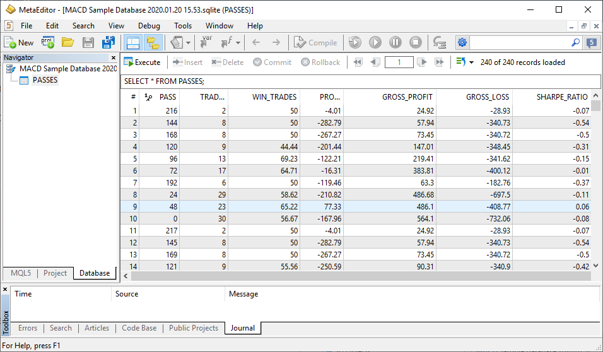Save all files with the multi-disk icon
Screen dimensions: 603x352
(108, 42)
